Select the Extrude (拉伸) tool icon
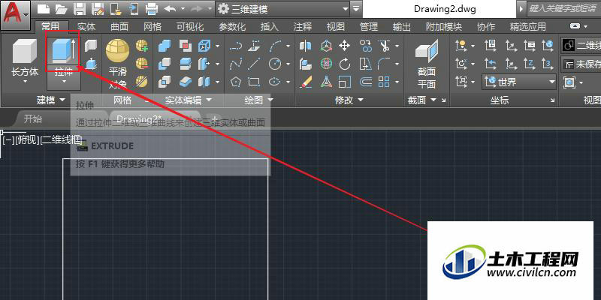 (63, 49)
